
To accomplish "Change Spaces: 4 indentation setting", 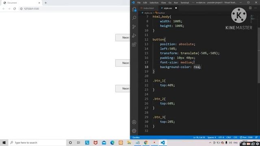I will point(212,137).
